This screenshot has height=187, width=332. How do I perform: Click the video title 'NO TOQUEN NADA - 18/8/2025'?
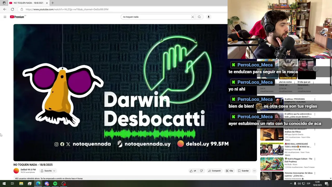coord(33,165)
